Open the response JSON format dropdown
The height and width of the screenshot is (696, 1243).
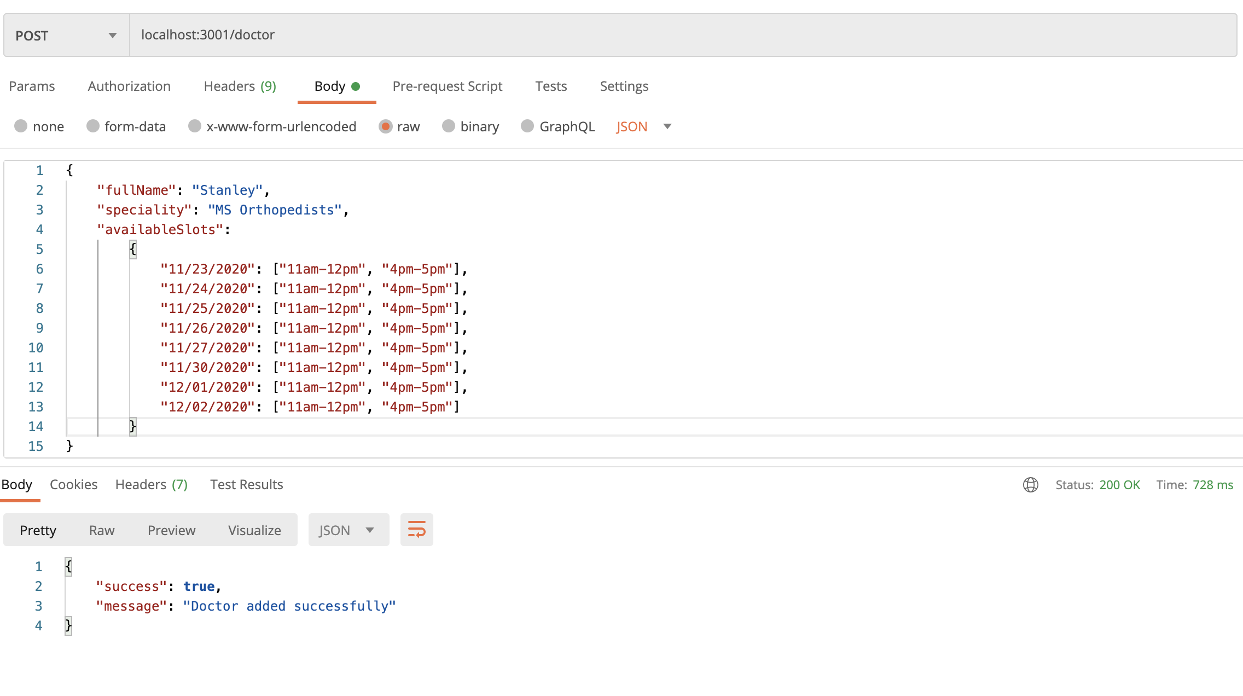(348, 530)
